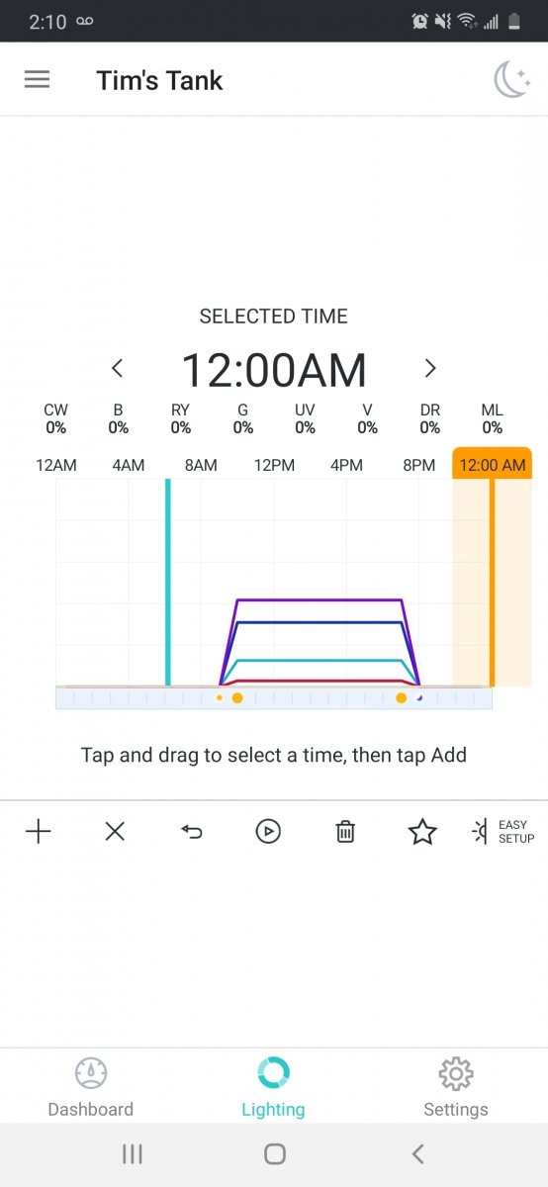Delete point using trash can icon
This screenshot has width=548, height=1187.
point(345,832)
